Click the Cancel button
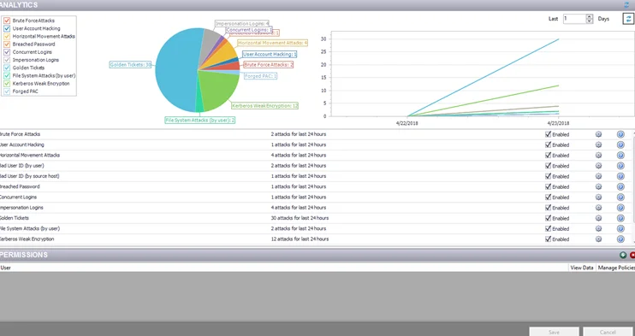Viewport: 635px width, 336px height. (608, 332)
